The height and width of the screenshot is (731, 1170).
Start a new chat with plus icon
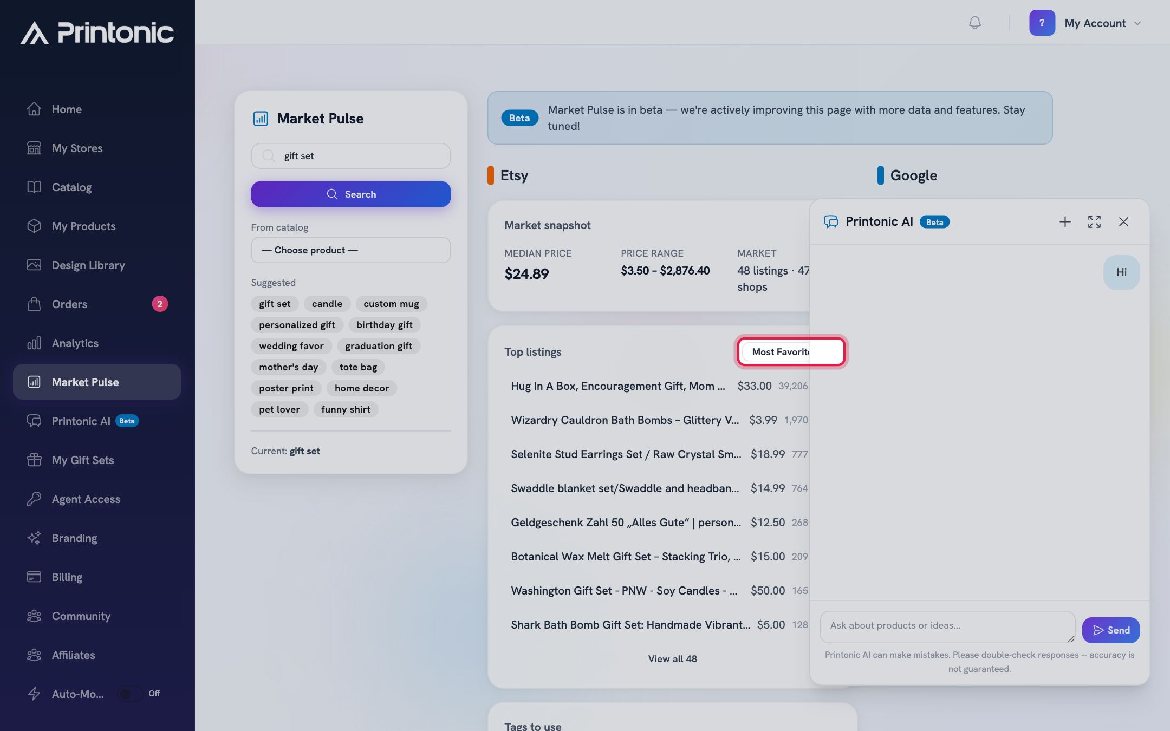(x=1065, y=222)
